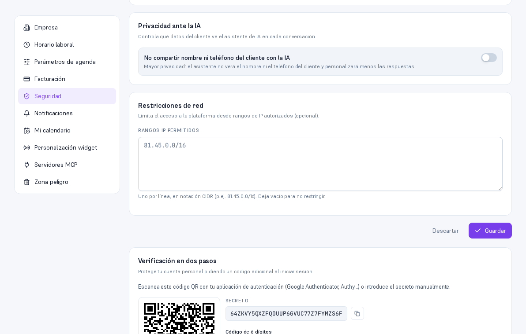This screenshot has width=526, height=334.
Task: Click the Código de 6 dígitos label
Action: click(x=248, y=331)
